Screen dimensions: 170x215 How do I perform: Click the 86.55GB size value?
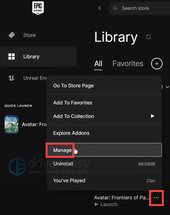(x=147, y=164)
